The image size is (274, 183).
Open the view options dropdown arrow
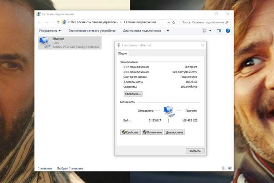(210, 31)
